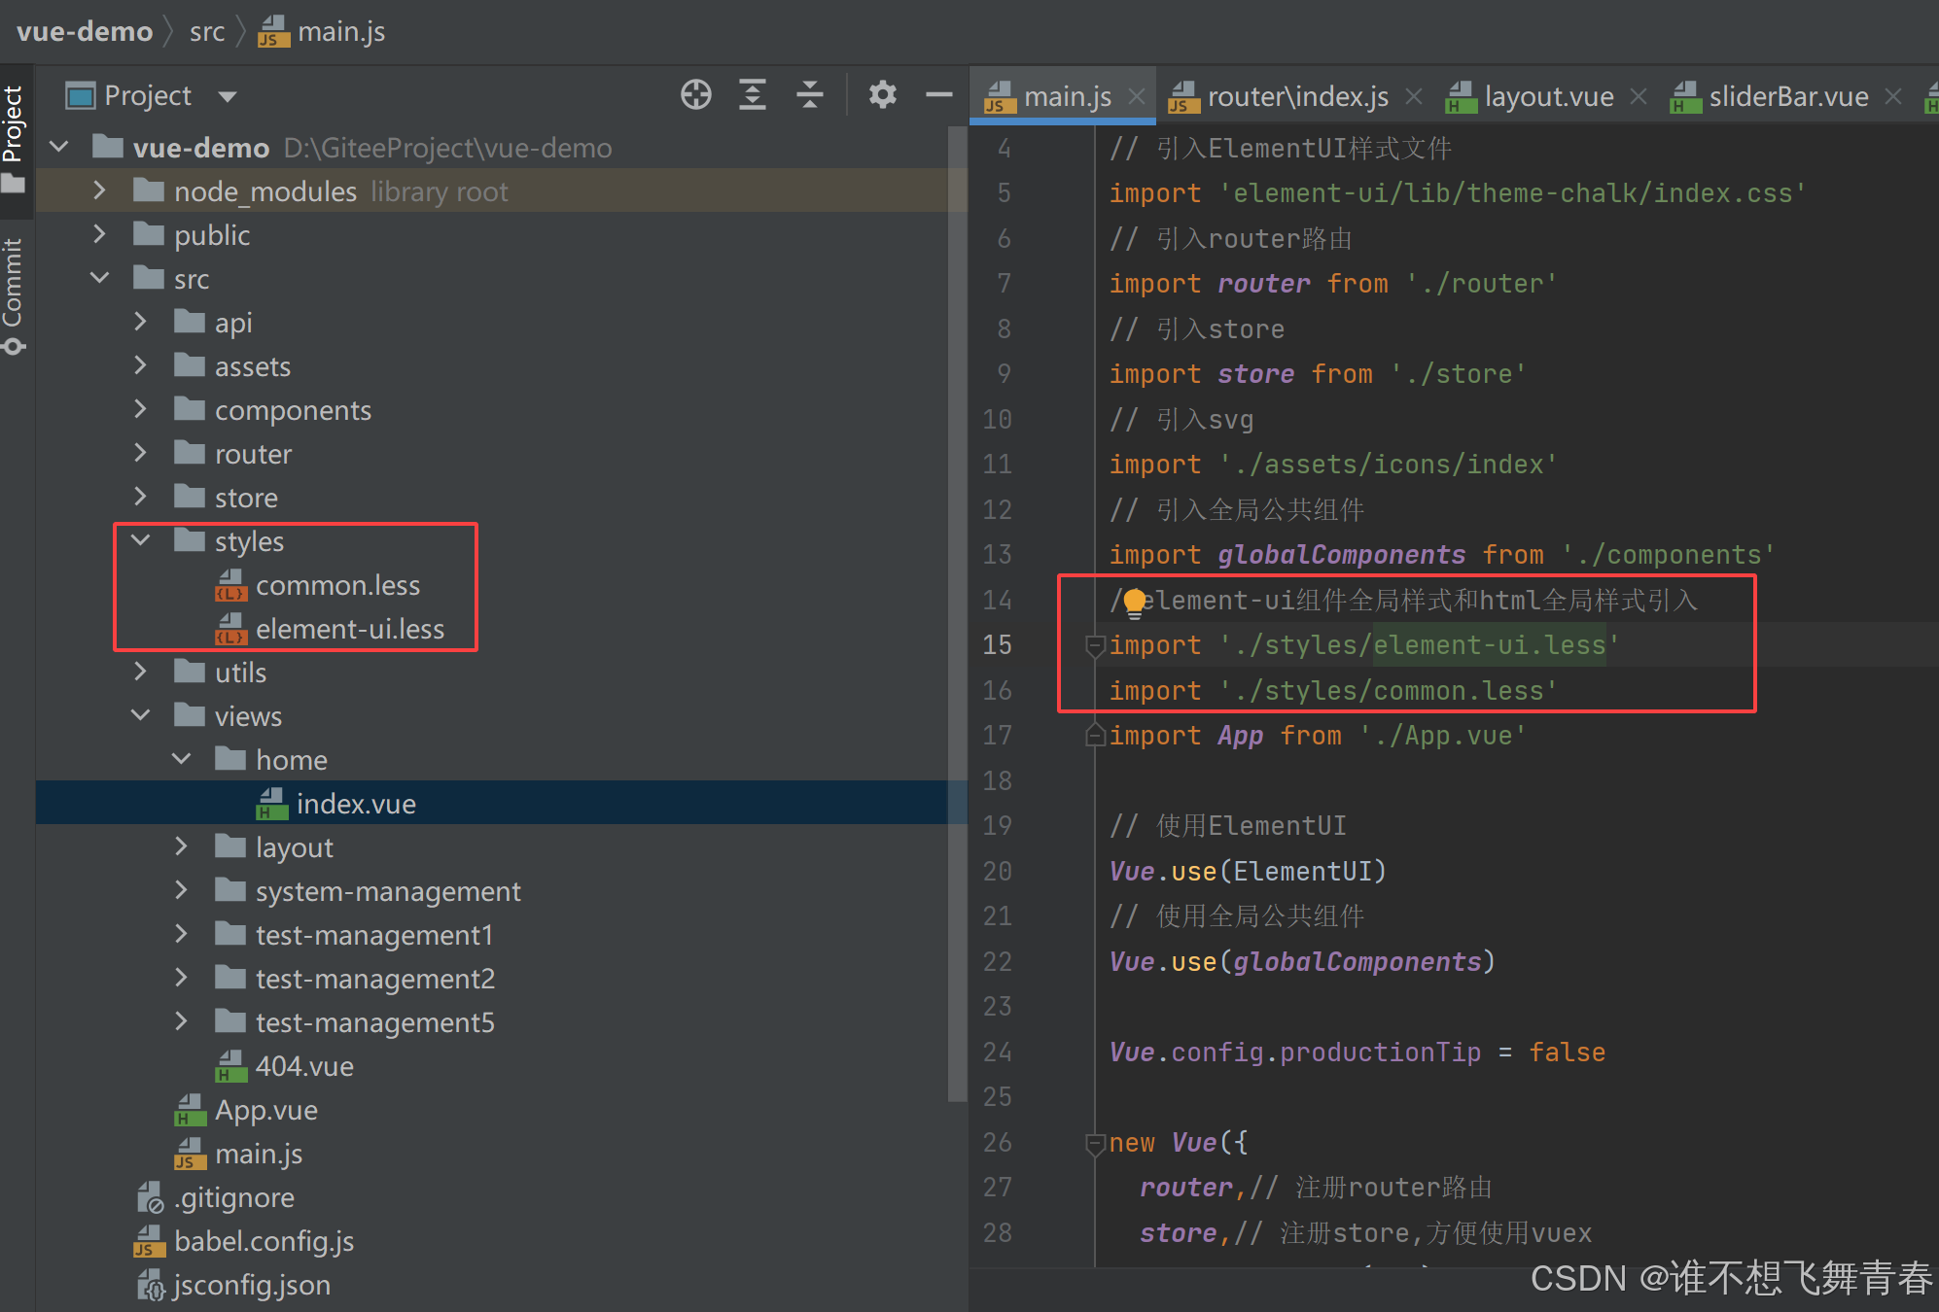Select babel.config.js in the project tree

[x=264, y=1241]
